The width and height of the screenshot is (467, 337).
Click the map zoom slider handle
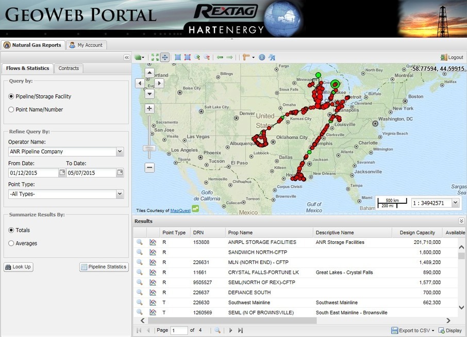pos(149,148)
